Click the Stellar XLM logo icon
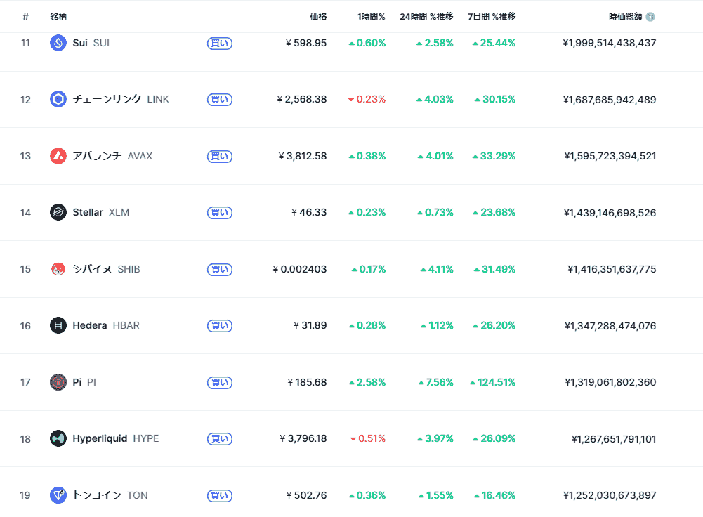 (x=58, y=212)
